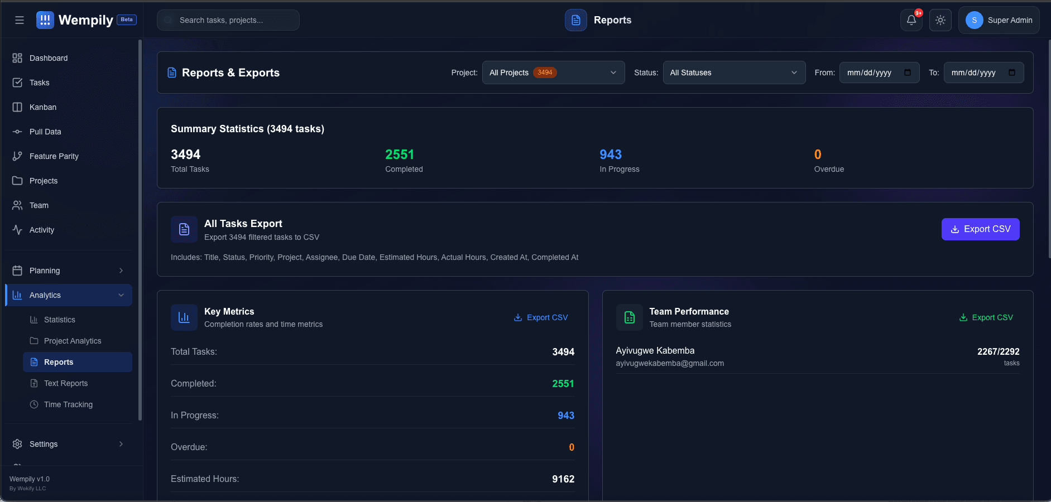Open the Activity page
Viewport: 1051px width, 502px height.
pos(42,230)
